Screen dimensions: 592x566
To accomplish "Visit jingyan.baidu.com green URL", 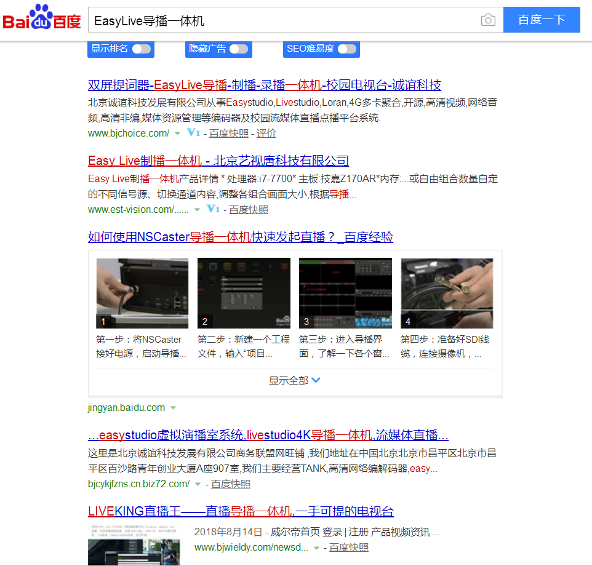I will pos(127,408).
